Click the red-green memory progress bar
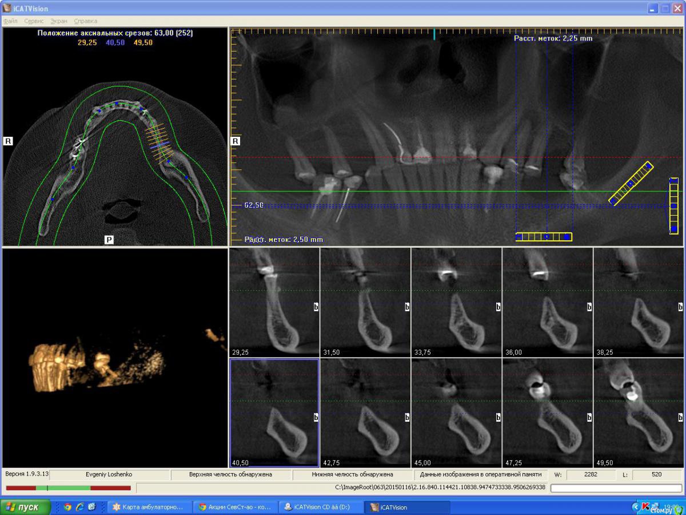The image size is (686, 515). 68,488
